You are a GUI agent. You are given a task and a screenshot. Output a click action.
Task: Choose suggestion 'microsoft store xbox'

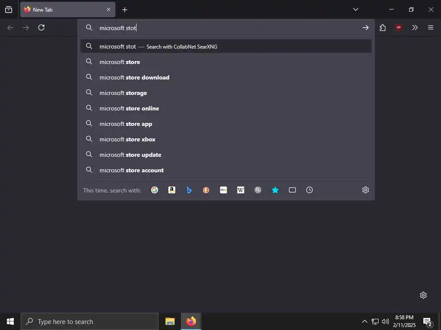226,139
